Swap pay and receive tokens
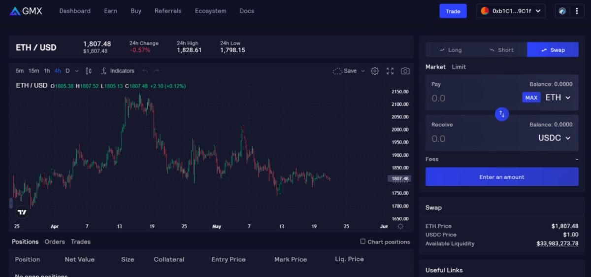The image size is (591, 277). (502, 114)
